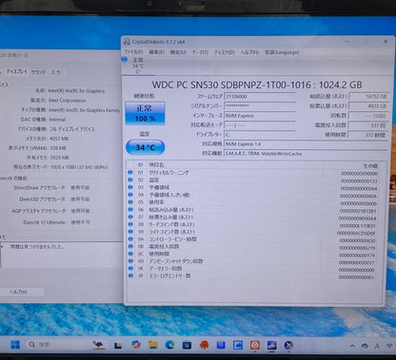Click raw value 00000000000174 for 使用時間
This screenshot has height=360, width=396.
pyautogui.click(x=357, y=255)
